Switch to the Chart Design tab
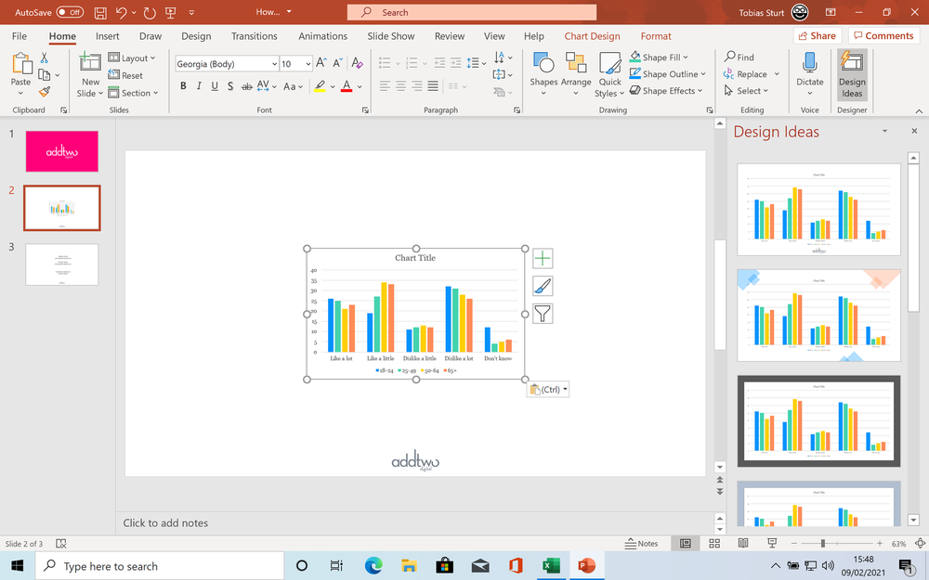 point(592,35)
